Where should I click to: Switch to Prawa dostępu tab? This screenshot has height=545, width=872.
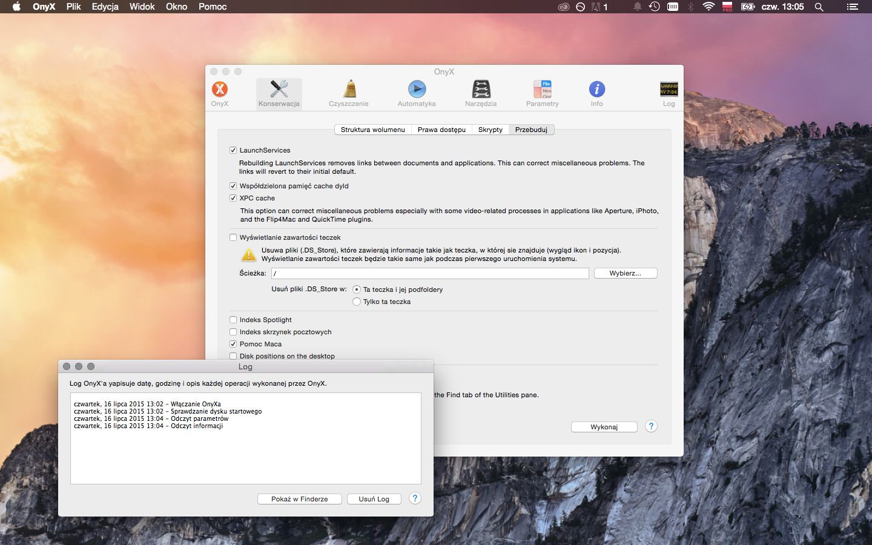[x=441, y=130]
